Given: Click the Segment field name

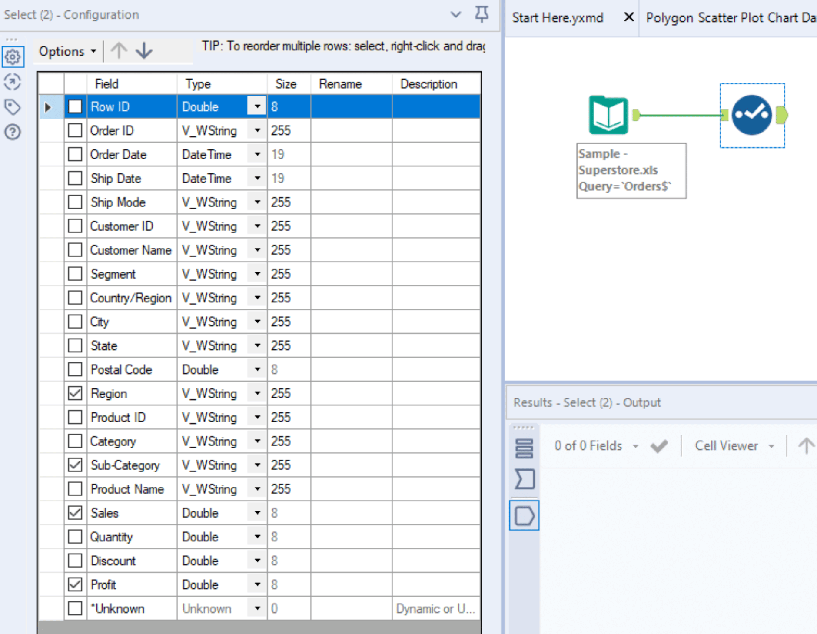Looking at the screenshot, I should coord(113,274).
